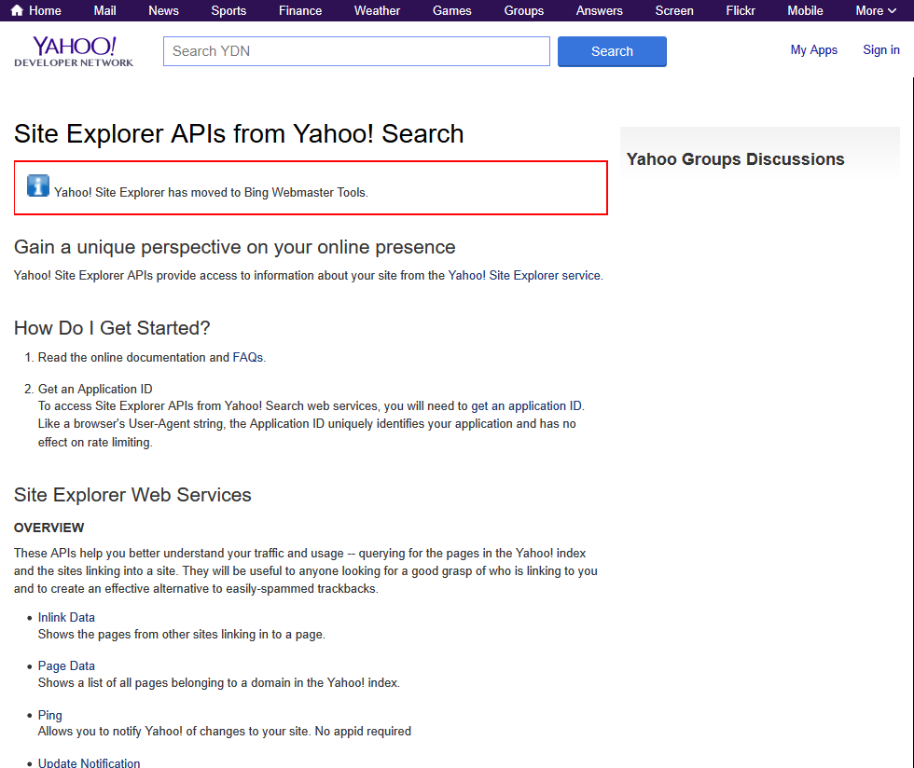Open Groups in the top navigation
Image resolution: width=914 pixels, height=768 pixels.
coord(523,10)
